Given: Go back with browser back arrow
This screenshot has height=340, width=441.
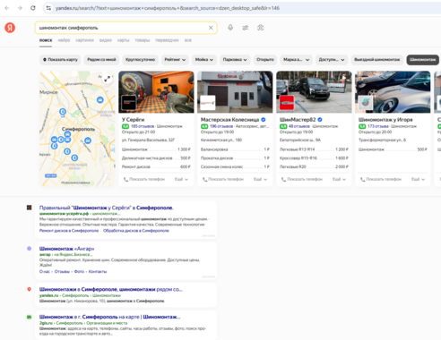Looking at the screenshot, I should pyautogui.click(x=7, y=8).
